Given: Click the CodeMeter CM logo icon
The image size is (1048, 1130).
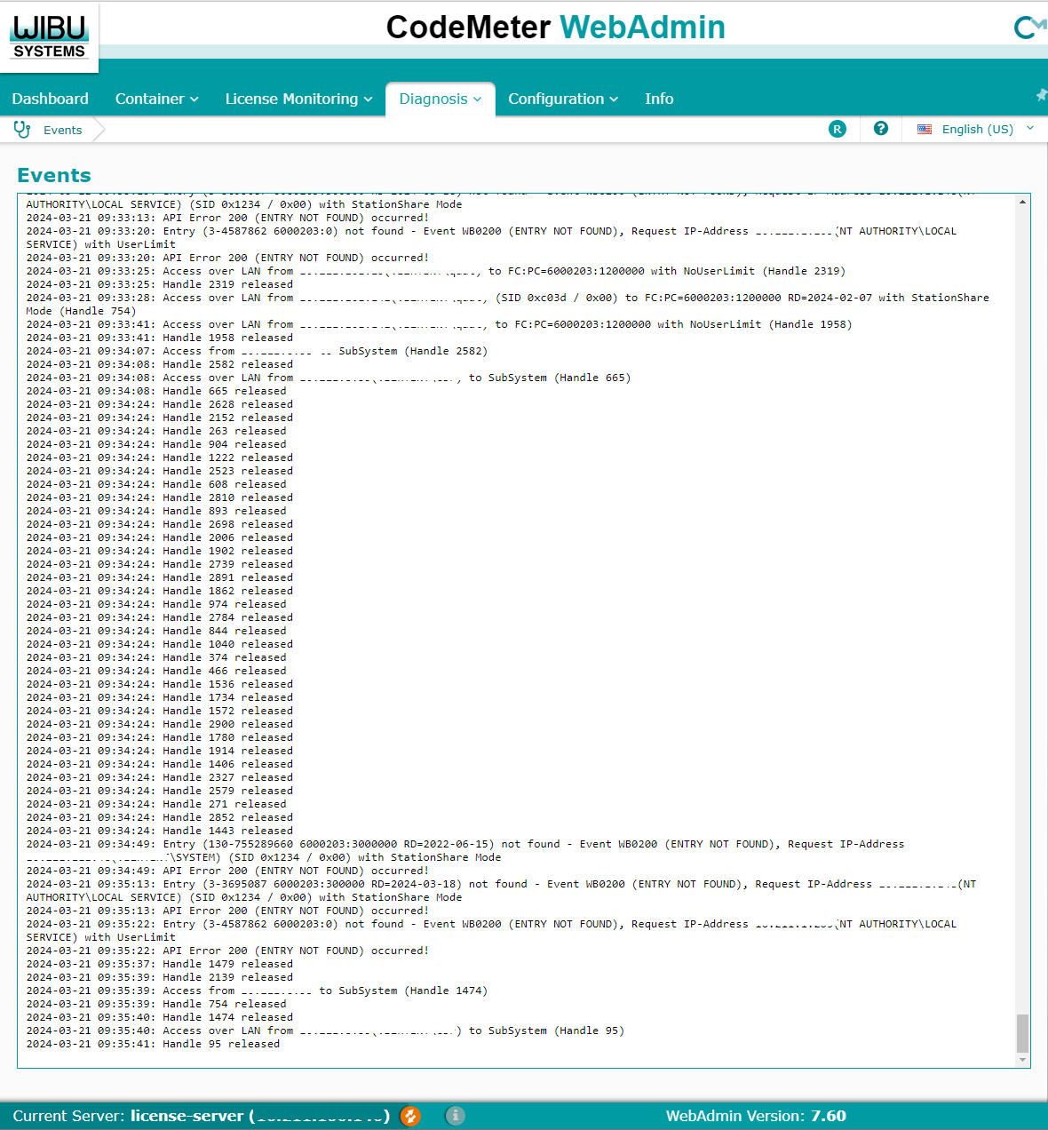Looking at the screenshot, I should coord(1028,28).
